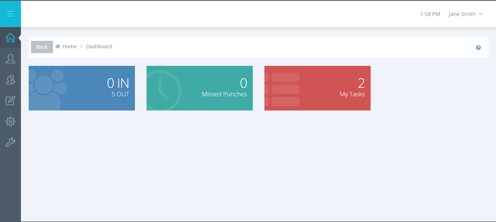Open the edit pencil-and-paper icon

[10, 100]
